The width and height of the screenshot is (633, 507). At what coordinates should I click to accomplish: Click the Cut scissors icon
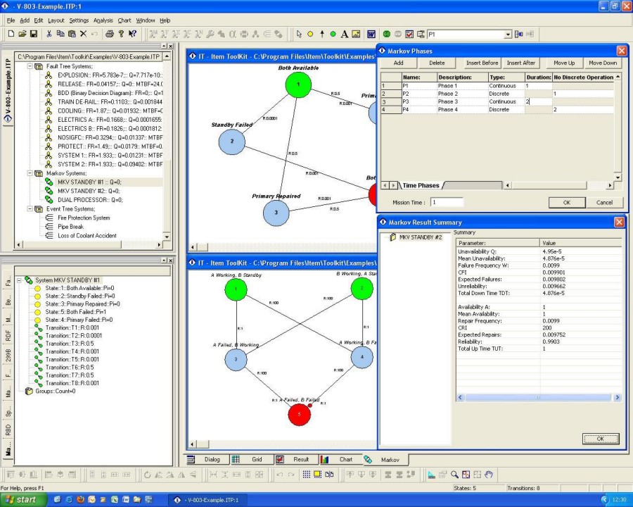(x=49, y=34)
